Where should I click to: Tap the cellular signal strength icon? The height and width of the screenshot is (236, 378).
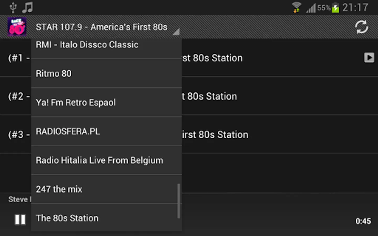pos(311,8)
